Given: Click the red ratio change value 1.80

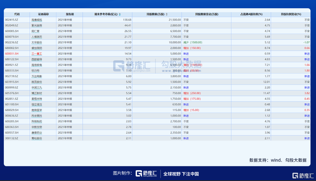Looking at the screenshot, I should [307, 71].
